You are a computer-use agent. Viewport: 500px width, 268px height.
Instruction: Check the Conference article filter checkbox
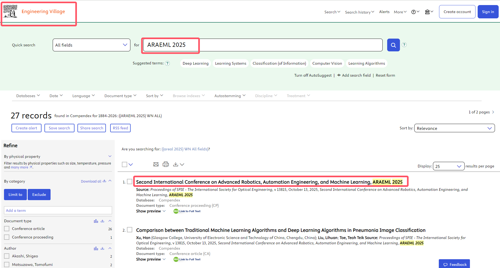click(7, 229)
